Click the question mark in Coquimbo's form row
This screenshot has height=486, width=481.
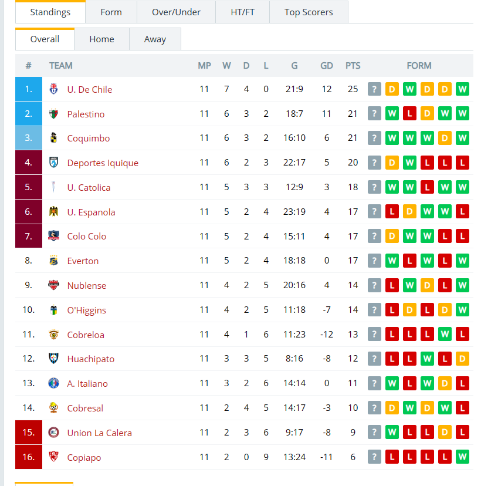coord(374,138)
